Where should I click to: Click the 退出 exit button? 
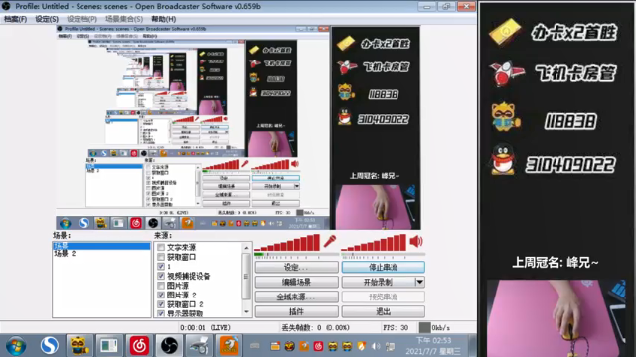coord(383,311)
